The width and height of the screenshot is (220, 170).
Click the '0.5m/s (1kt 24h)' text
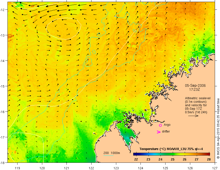click(x=196, y=112)
